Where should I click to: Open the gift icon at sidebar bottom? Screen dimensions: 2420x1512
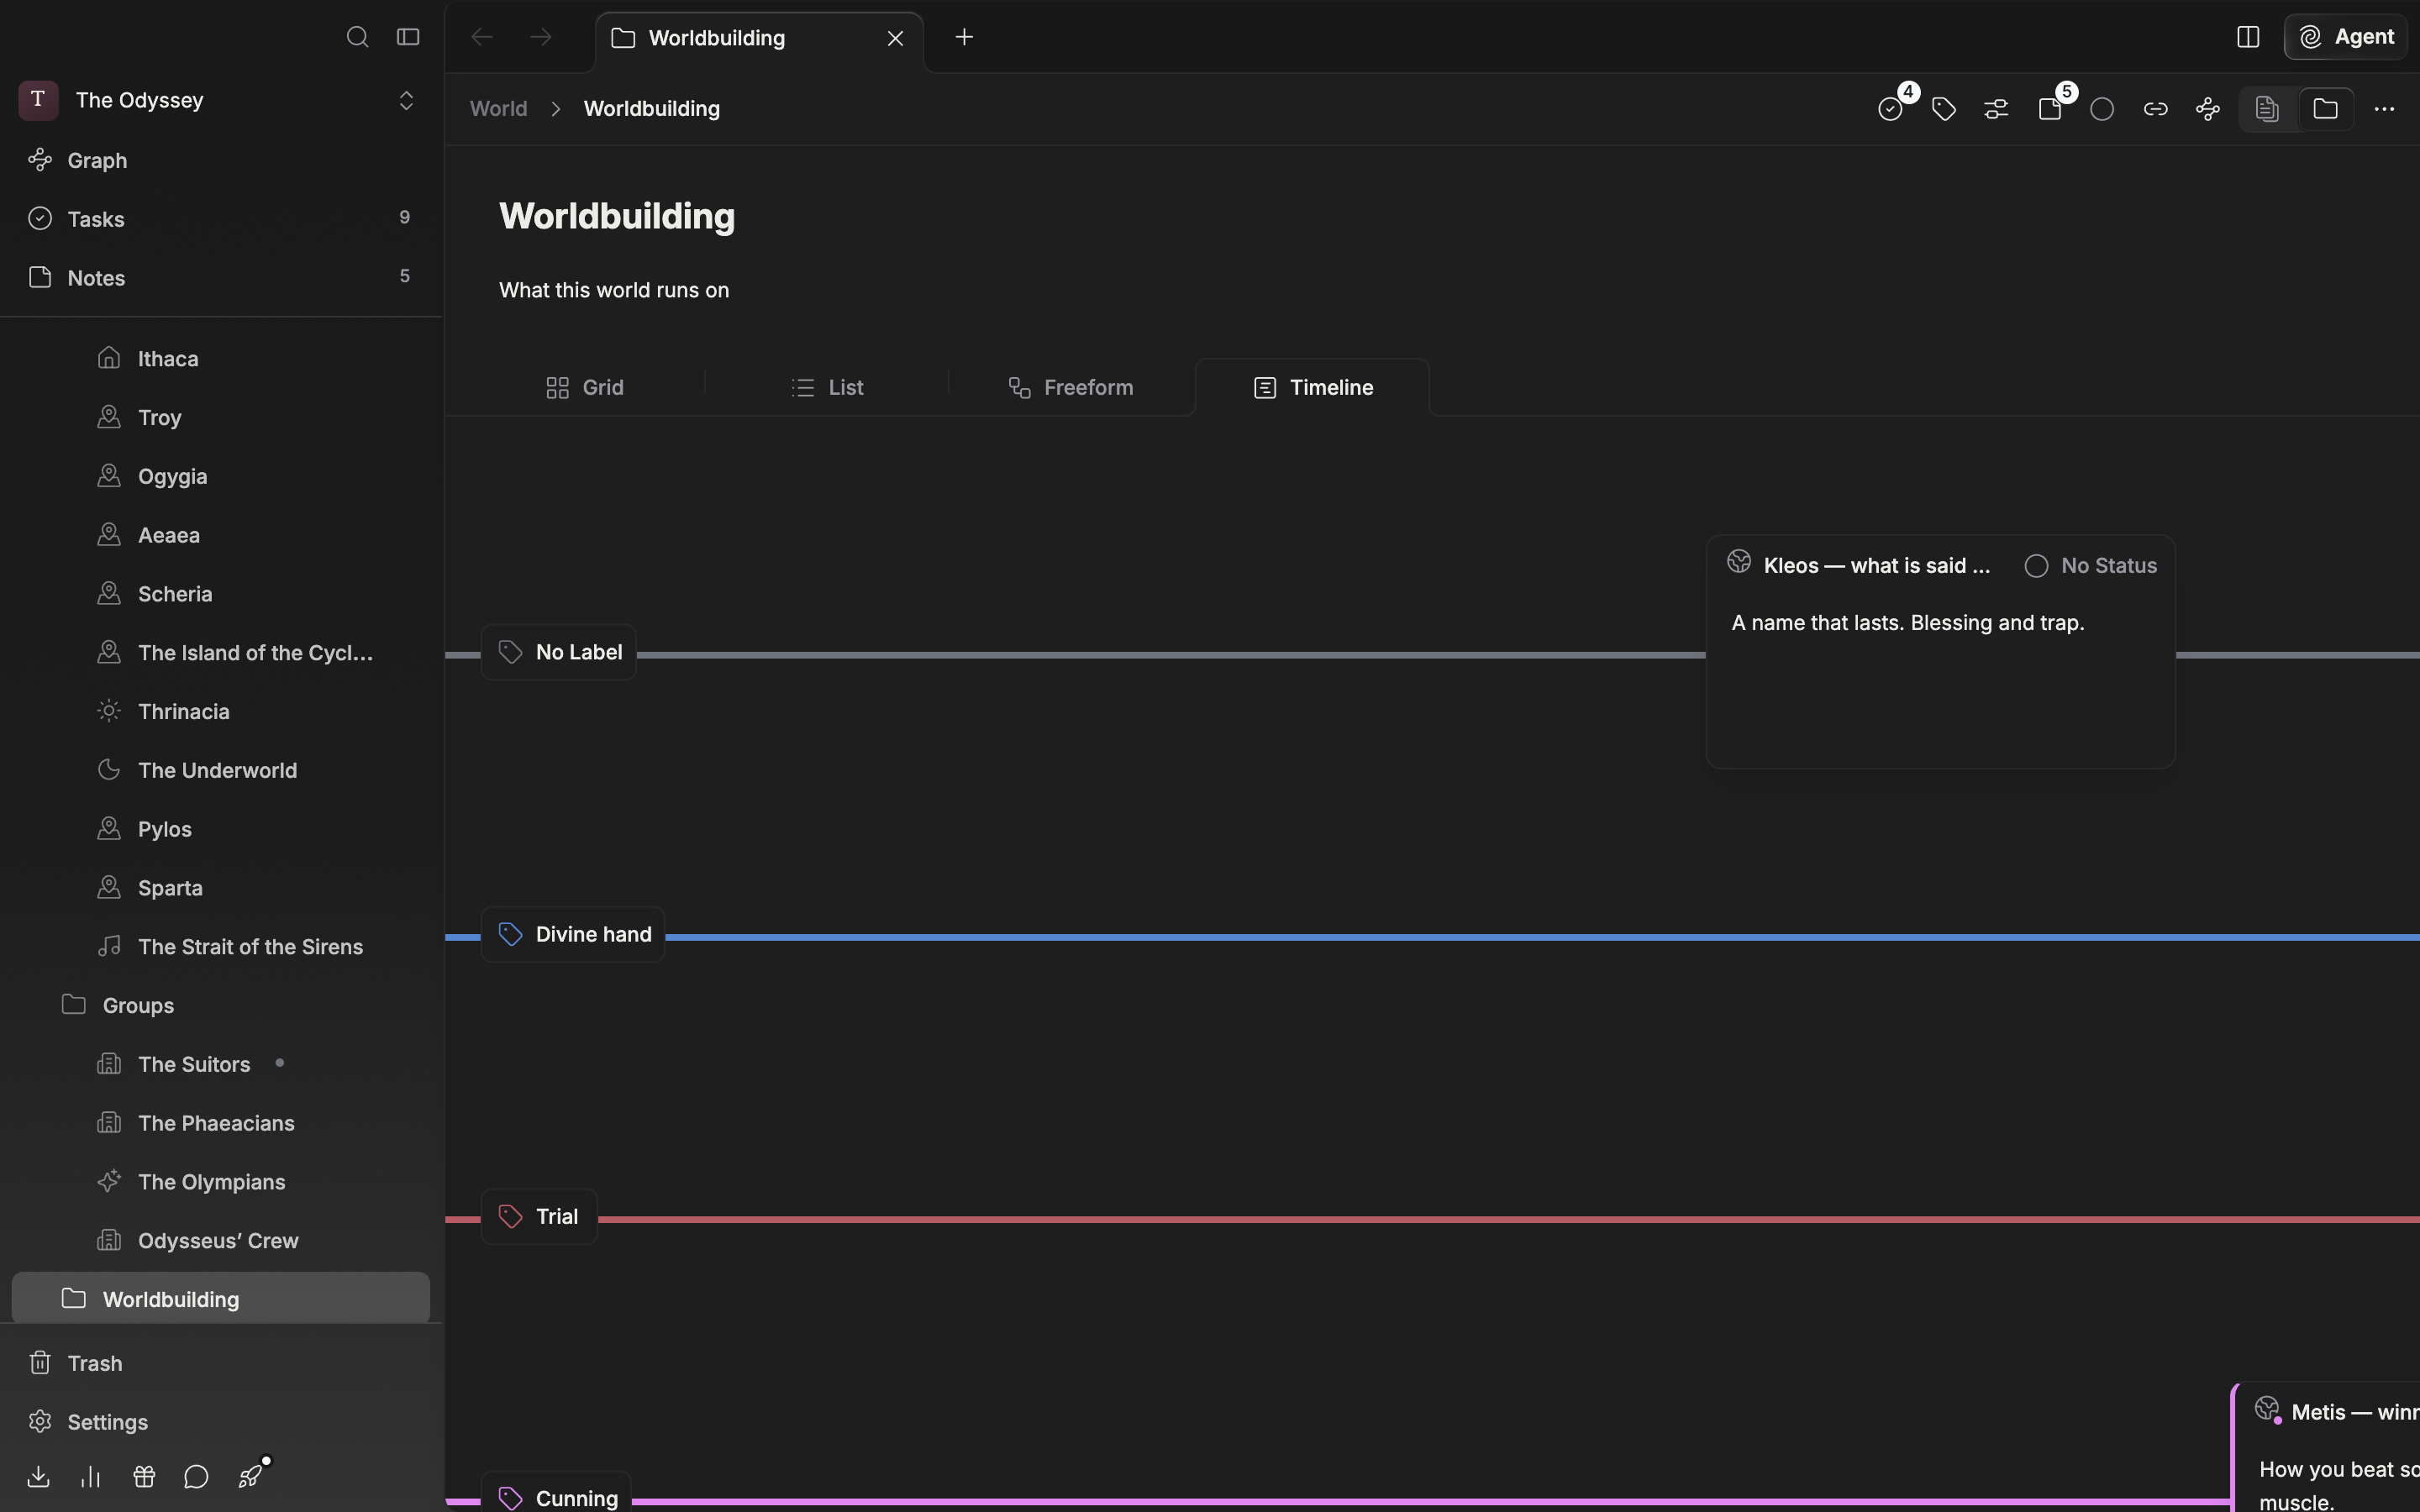[x=144, y=1477]
